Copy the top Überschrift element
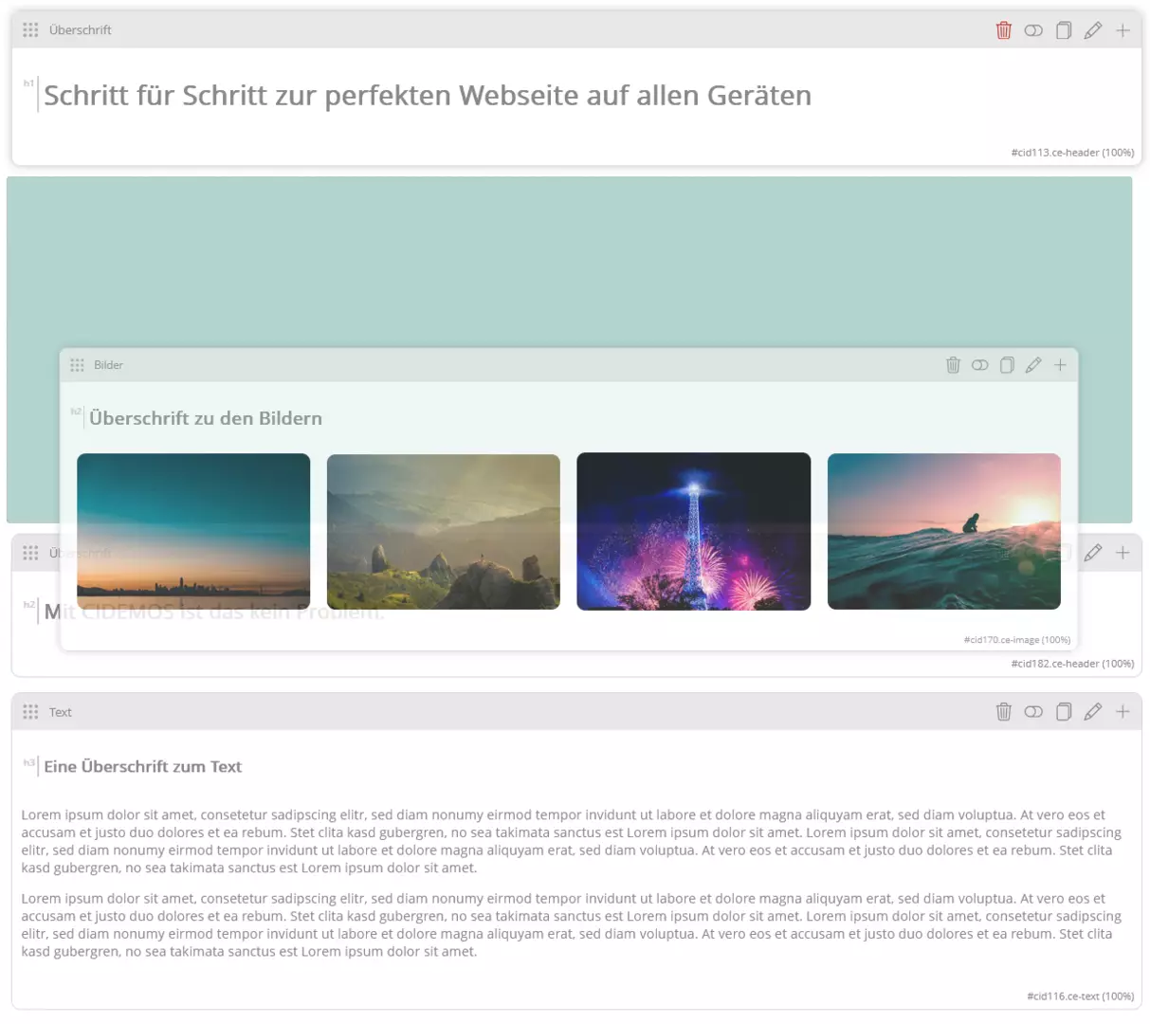 1064,30
